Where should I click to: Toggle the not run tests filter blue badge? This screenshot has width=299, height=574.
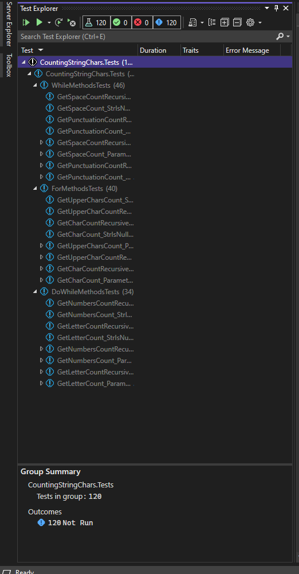[166, 23]
